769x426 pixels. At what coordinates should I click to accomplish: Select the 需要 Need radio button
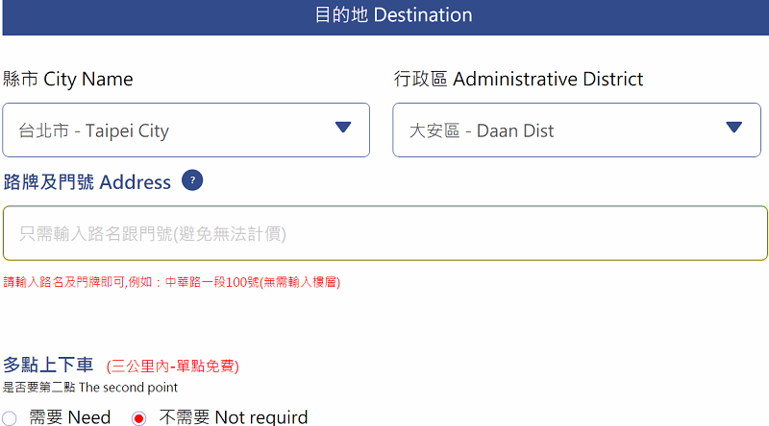tap(10, 417)
